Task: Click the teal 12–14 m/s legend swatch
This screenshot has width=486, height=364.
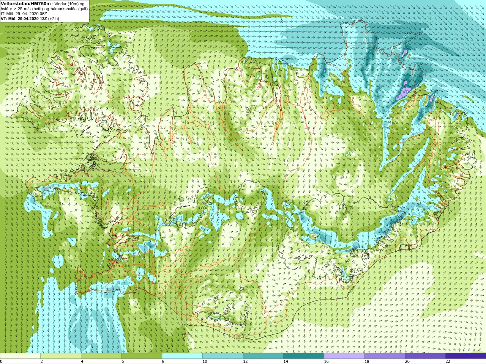Action: coord(263,356)
